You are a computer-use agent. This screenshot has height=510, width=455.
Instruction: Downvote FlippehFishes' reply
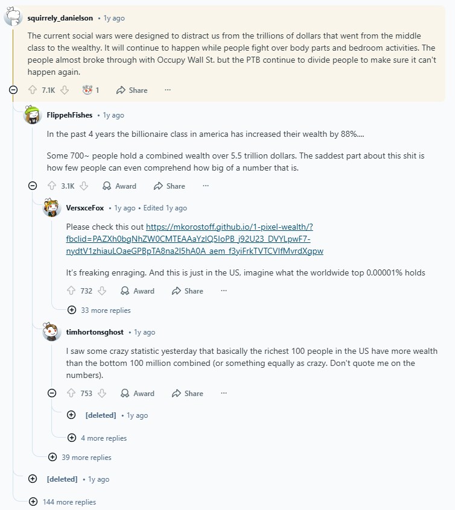click(83, 186)
